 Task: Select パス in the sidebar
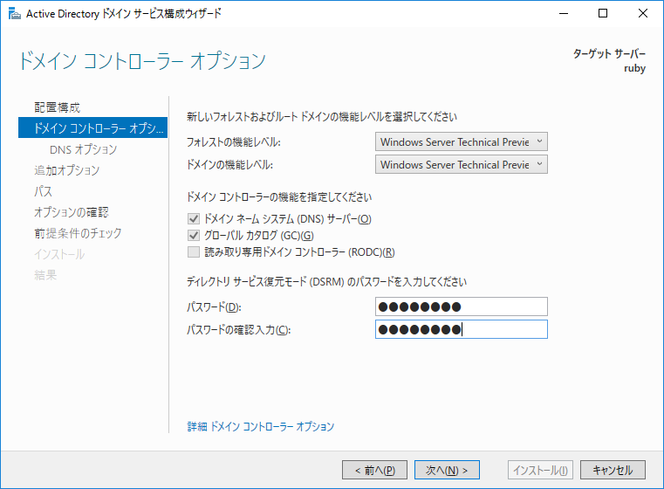click(x=44, y=191)
